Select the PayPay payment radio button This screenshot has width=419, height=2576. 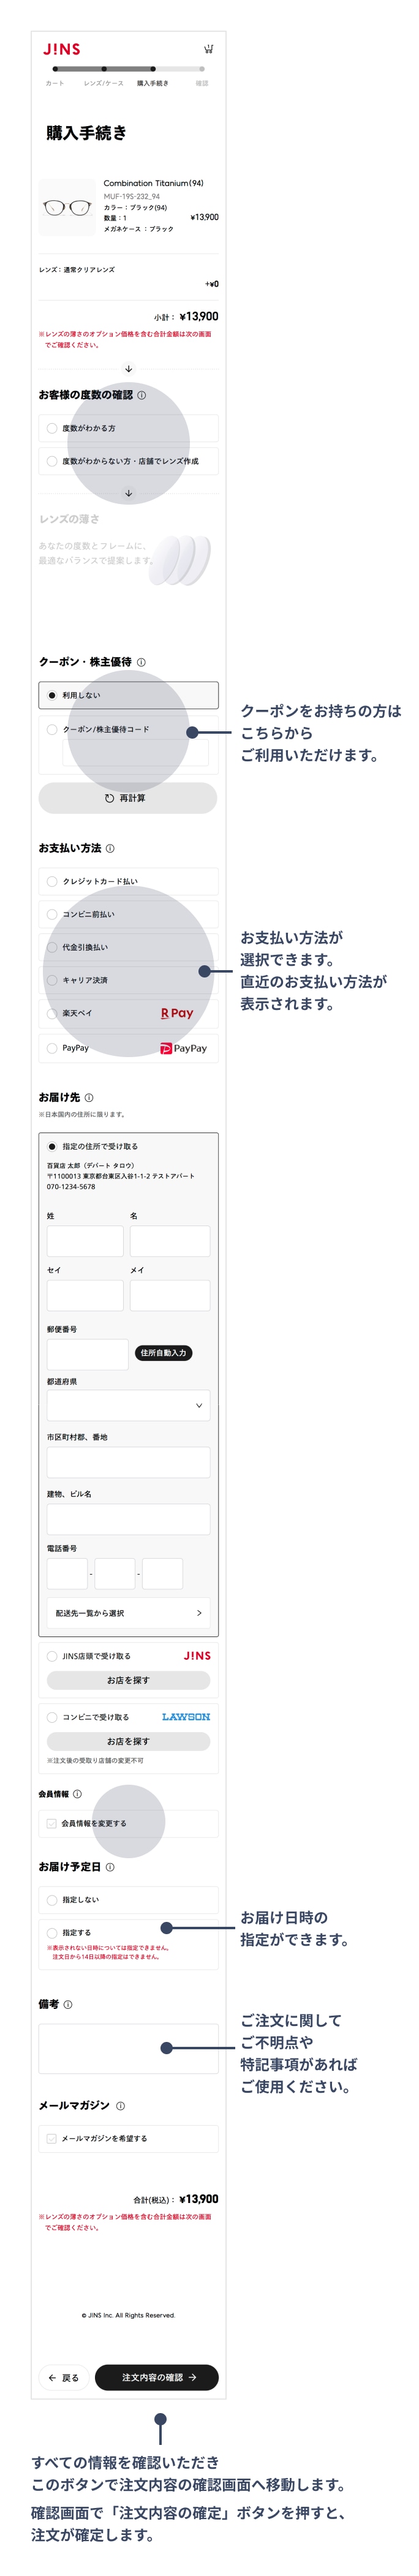tap(52, 1048)
